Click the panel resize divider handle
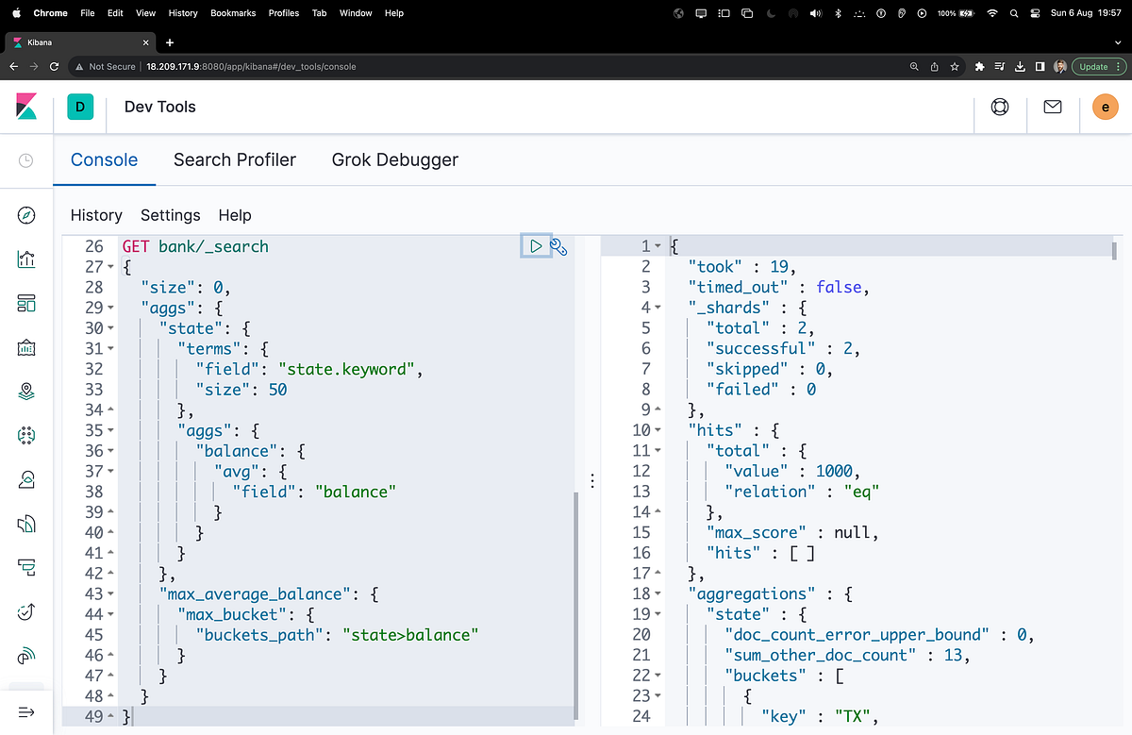 (592, 480)
